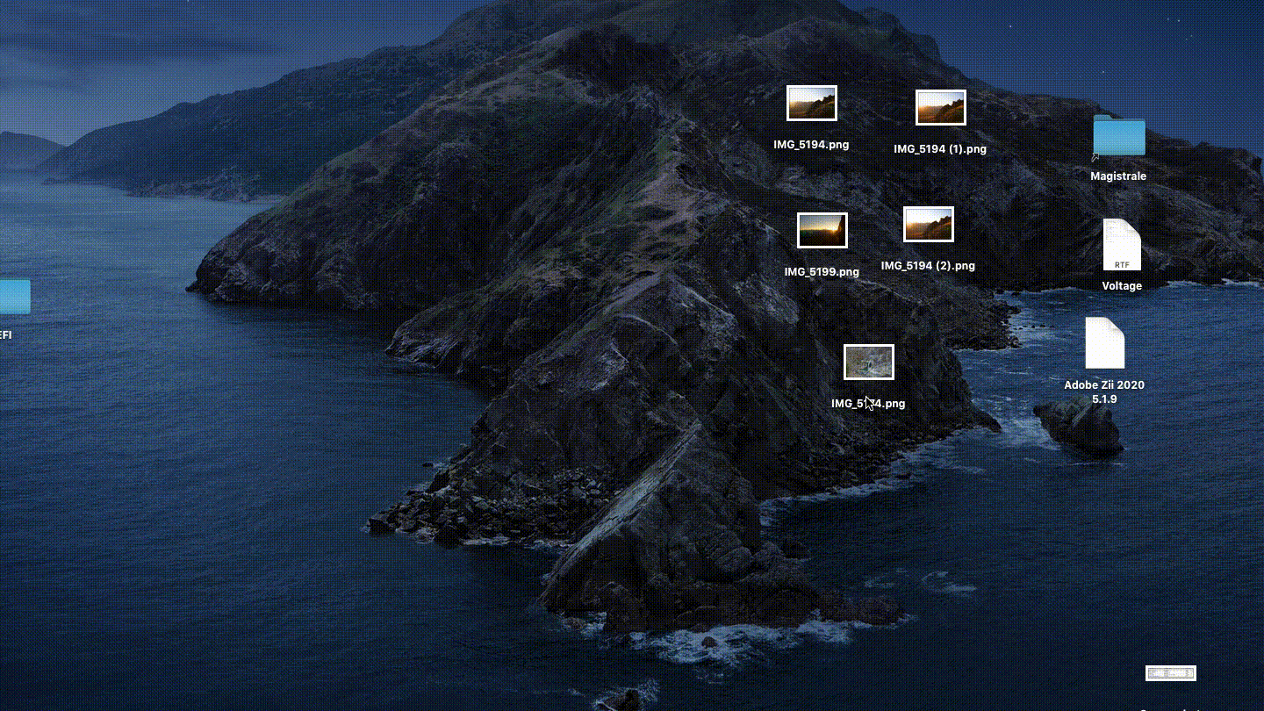Click the 'Magistrale' folder name
The height and width of the screenshot is (711, 1264).
1118,176
